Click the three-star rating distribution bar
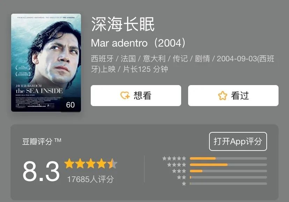This screenshot has width=289, height=202. coord(228,171)
